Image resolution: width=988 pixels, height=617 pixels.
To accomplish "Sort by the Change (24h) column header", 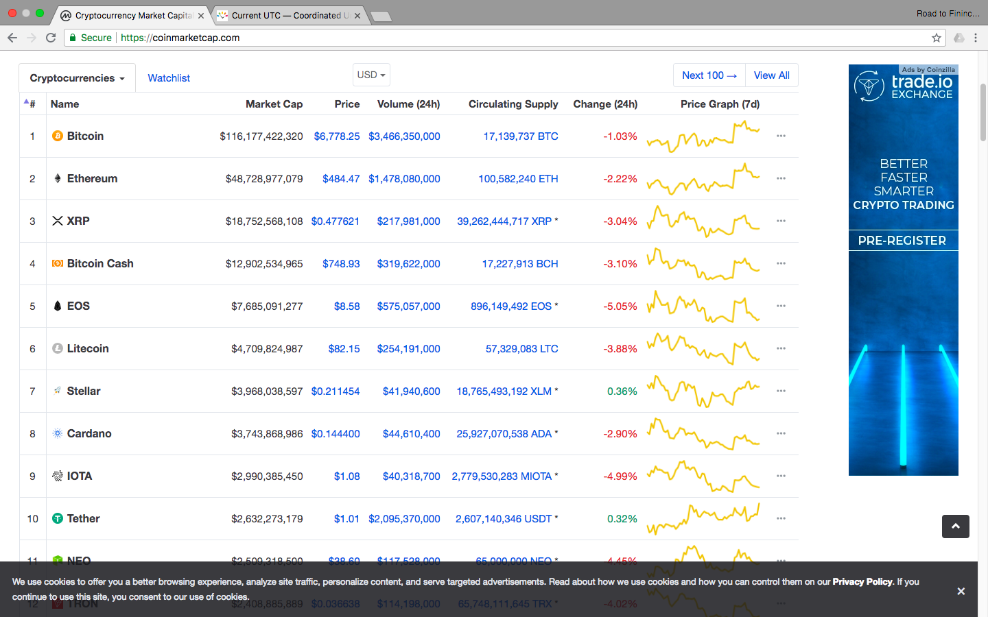I will pos(605,104).
